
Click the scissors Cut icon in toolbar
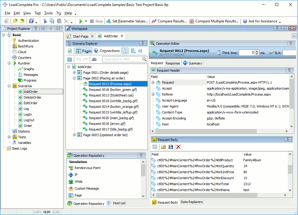45,21
